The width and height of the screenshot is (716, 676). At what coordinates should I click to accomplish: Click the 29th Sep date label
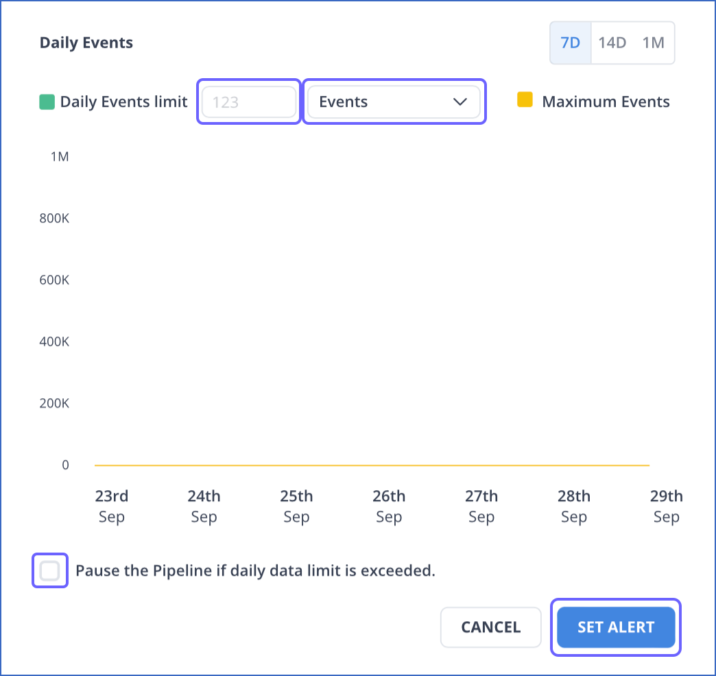point(666,505)
